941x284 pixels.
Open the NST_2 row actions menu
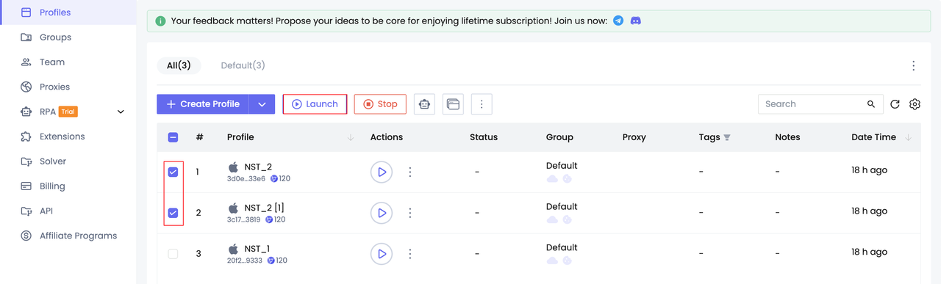click(410, 172)
